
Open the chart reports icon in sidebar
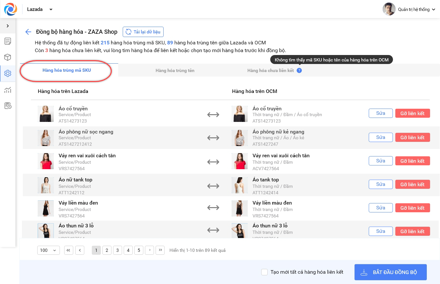[x=8, y=90]
